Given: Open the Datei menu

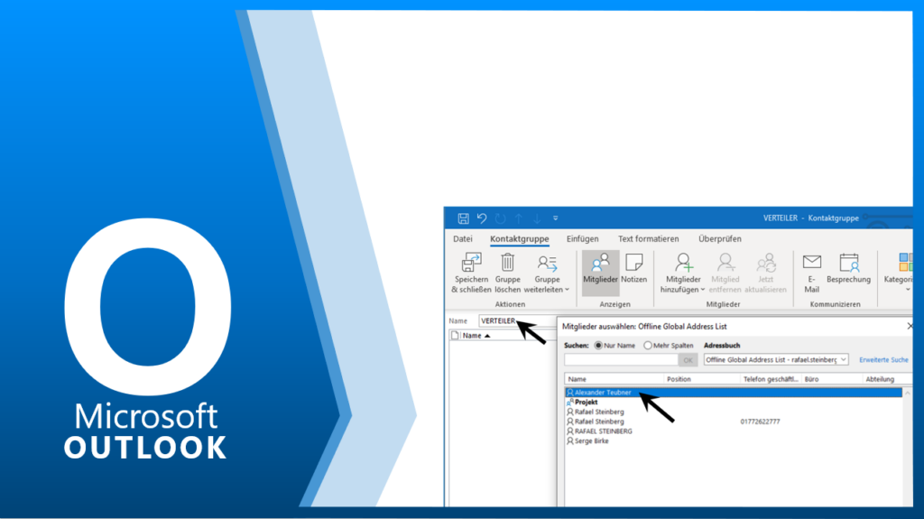Looking at the screenshot, I should 463,239.
